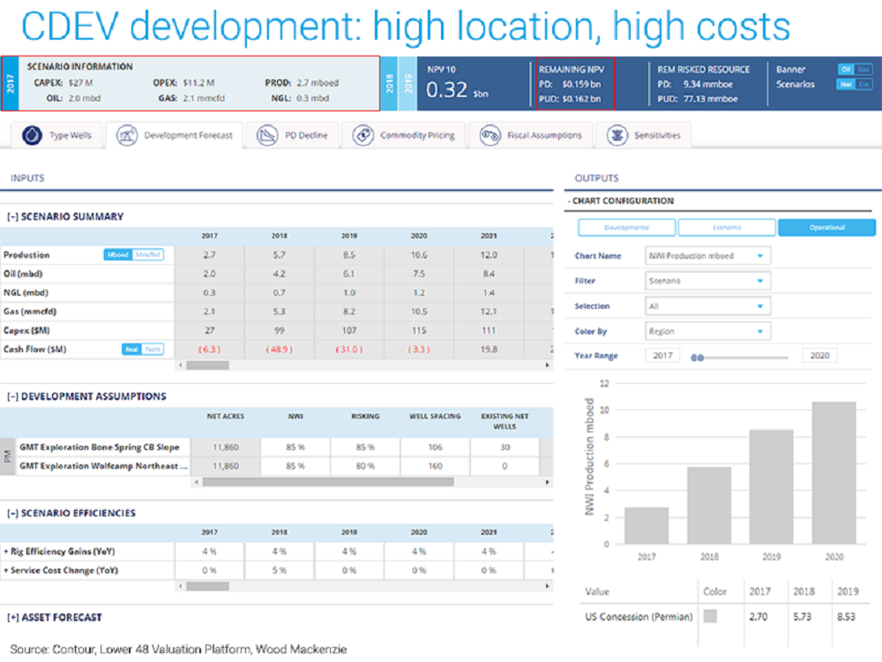Click the Commodity Pricing tag icon
This screenshot has height=662, width=882.
[363, 135]
